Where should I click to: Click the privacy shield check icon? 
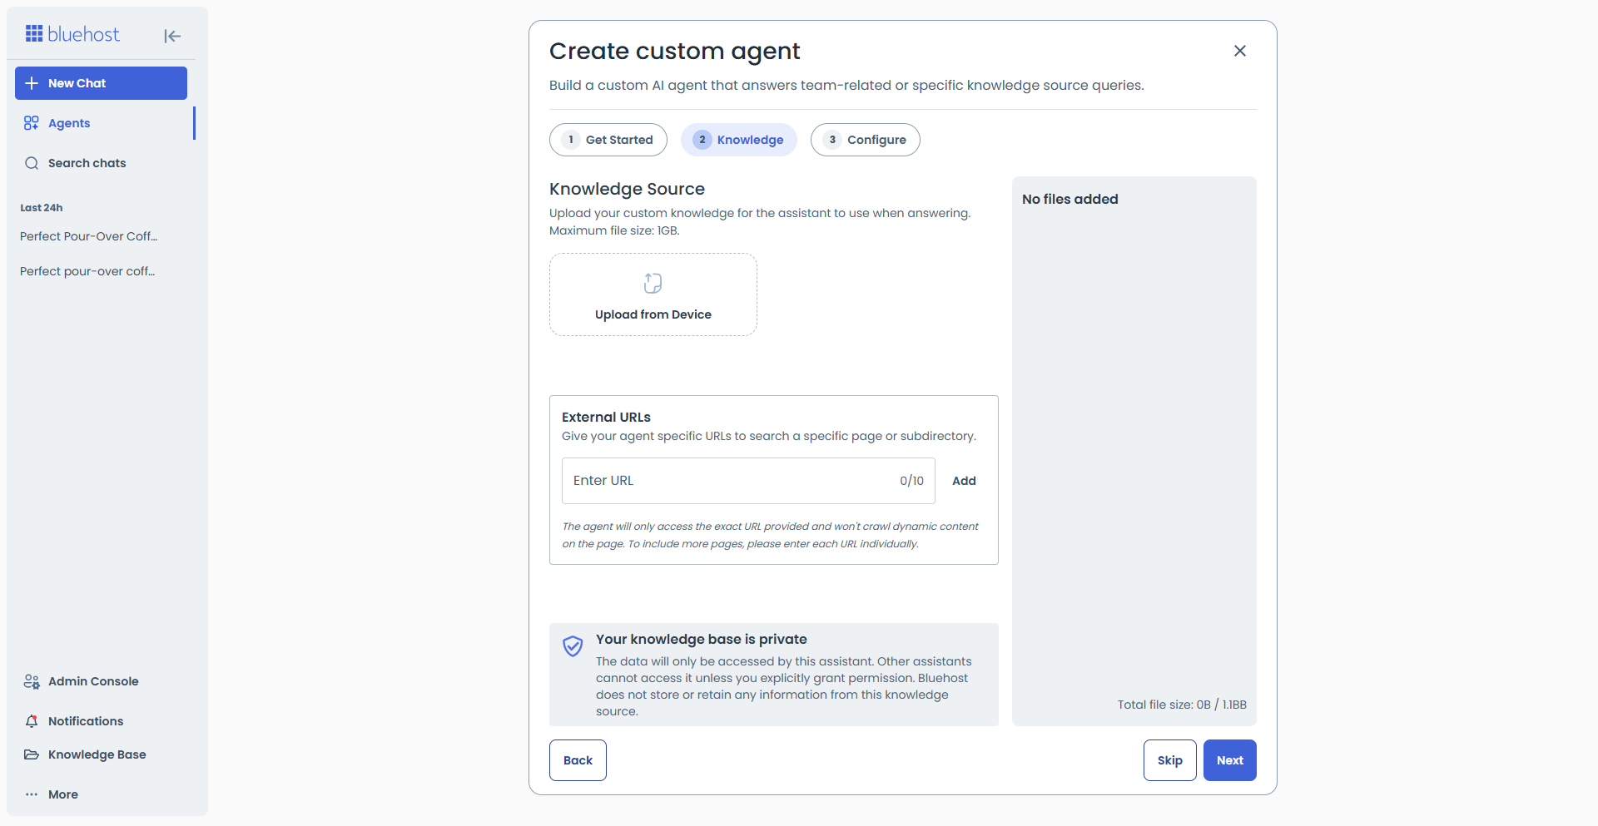click(x=573, y=646)
